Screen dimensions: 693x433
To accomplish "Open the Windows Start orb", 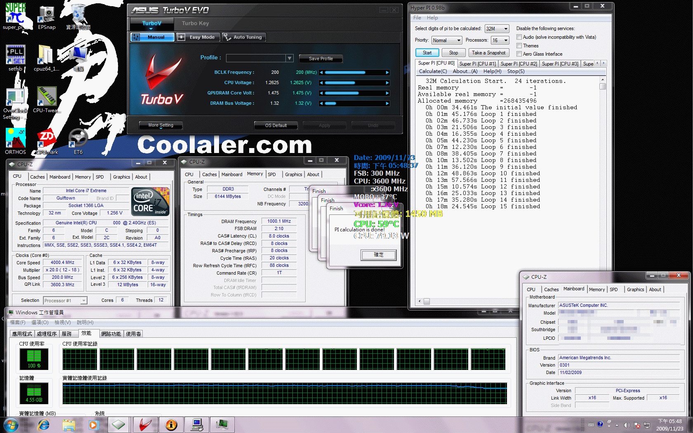I will click(11, 425).
